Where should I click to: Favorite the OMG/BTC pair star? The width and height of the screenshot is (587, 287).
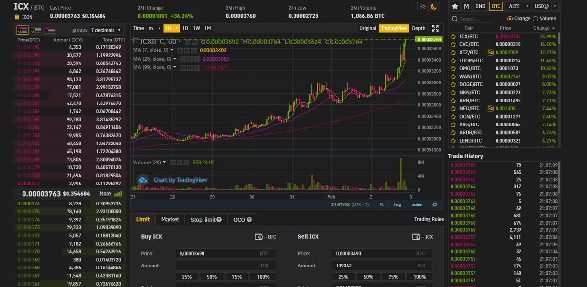coord(453,68)
